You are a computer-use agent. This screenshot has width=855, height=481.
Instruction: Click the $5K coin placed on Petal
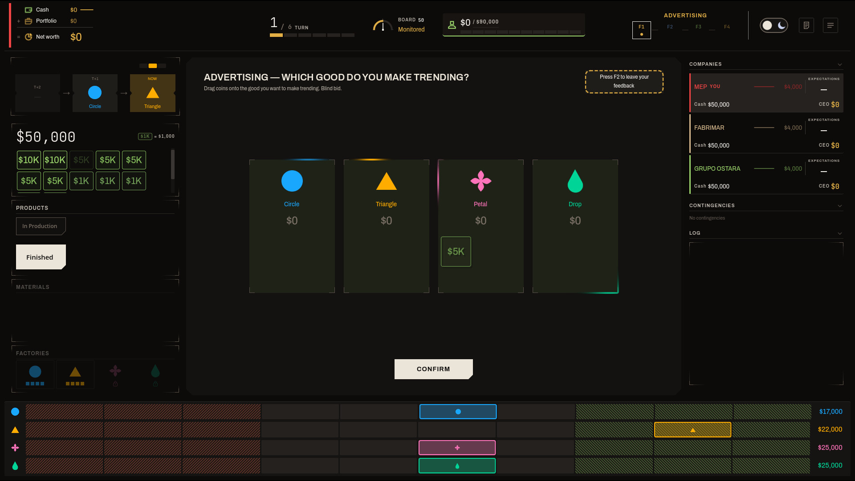[456, 252]
